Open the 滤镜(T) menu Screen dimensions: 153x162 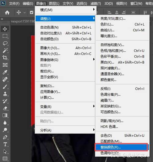click(x=95, y=4)
